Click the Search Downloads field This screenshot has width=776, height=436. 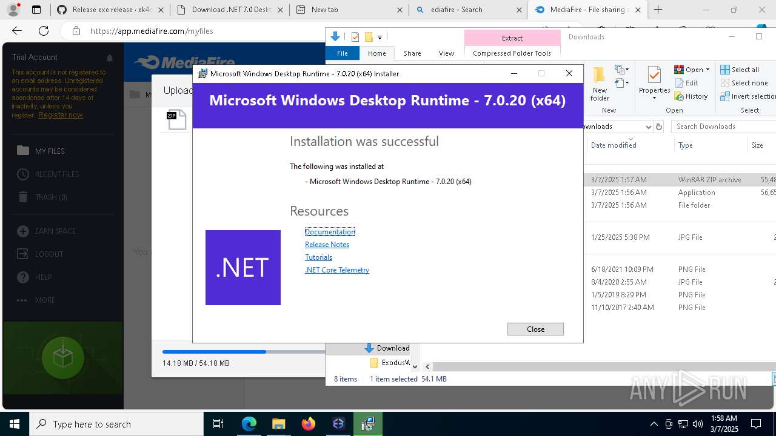click(x=724, y=127)
